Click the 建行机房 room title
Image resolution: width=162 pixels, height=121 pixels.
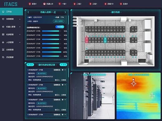tap(116, 12)
